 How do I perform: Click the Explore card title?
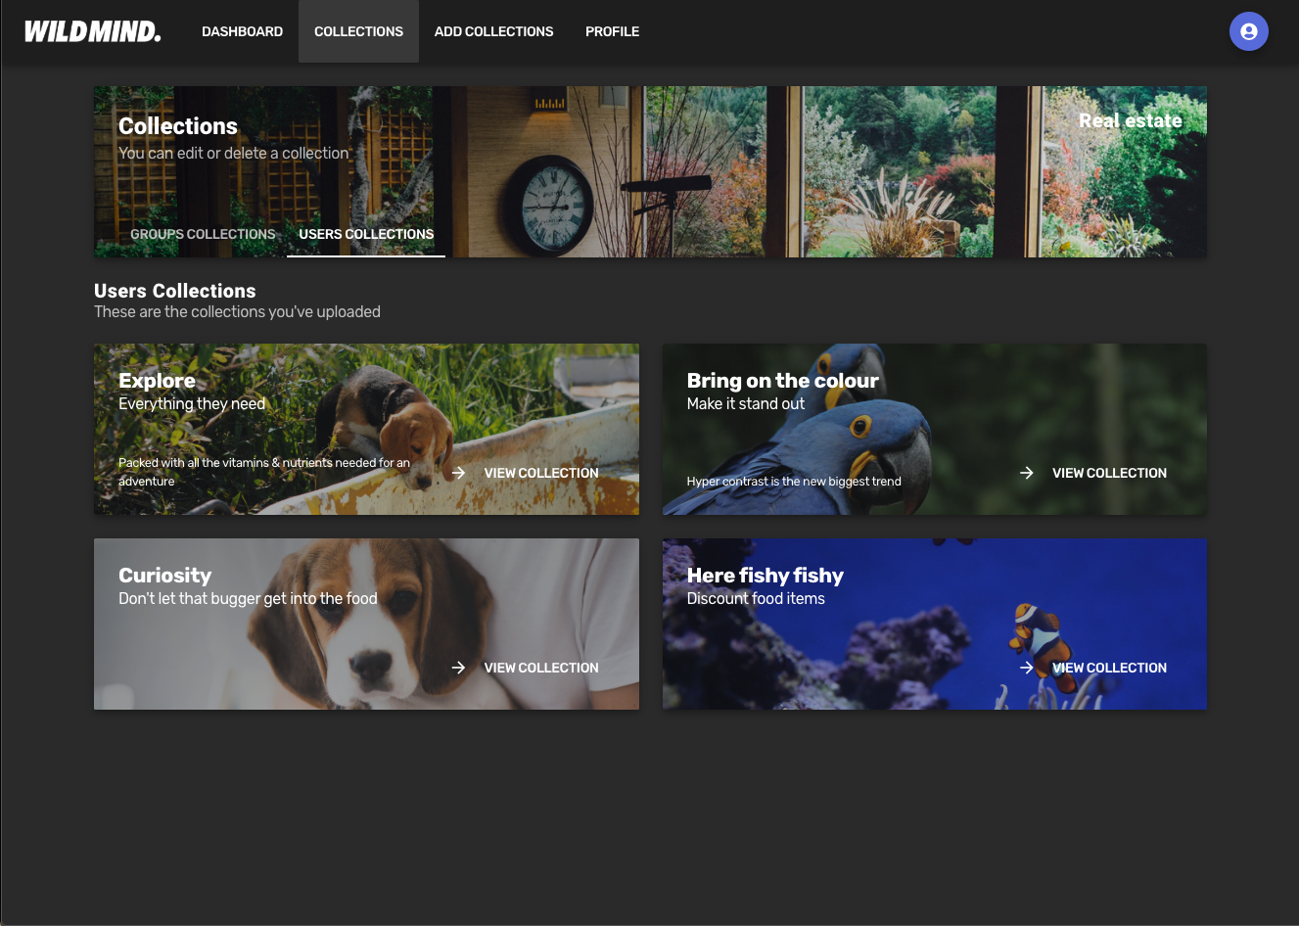[x=157, y=381]
